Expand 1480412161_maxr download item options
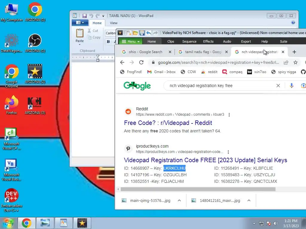 pyautogui.click(x=249, y=200)
